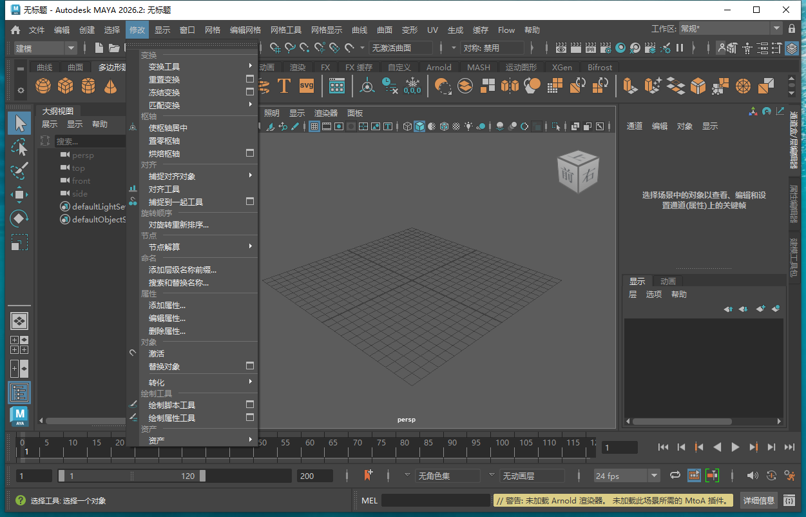Switch to the 动画 layer tab
Viewport: 806px width, 517px height.
tap(668, 281)
